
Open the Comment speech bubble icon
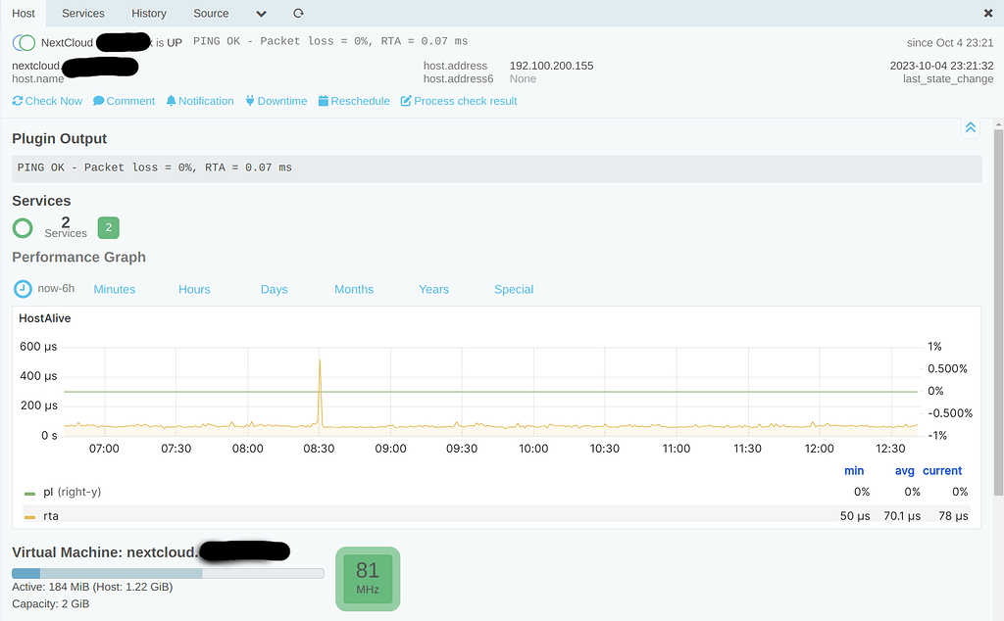(x=97, y=101)
